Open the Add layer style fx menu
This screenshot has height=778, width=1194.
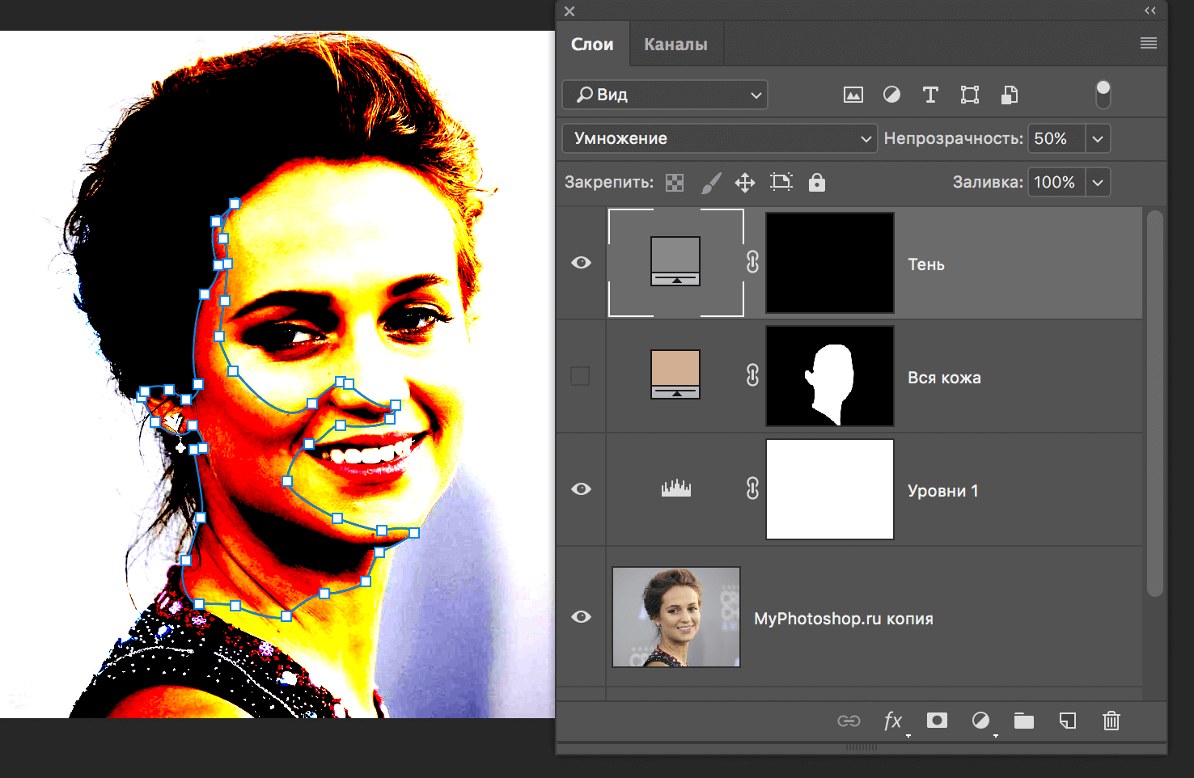point(892,721)
